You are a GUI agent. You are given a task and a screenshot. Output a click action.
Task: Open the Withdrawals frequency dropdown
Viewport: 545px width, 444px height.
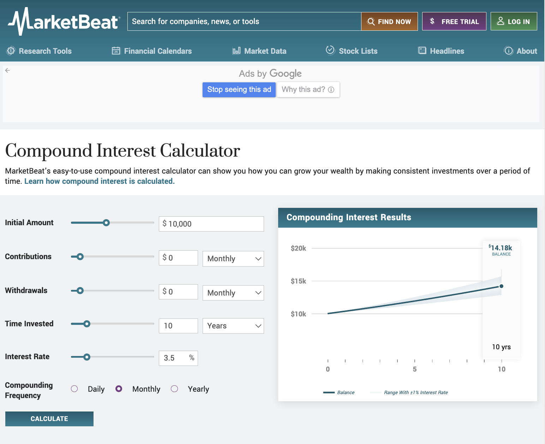[233, 293]
